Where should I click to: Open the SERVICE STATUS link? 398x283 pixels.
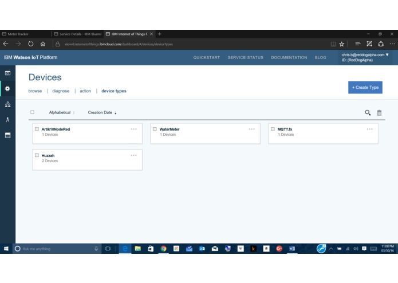pyautogui.click(x=246, y=58)
